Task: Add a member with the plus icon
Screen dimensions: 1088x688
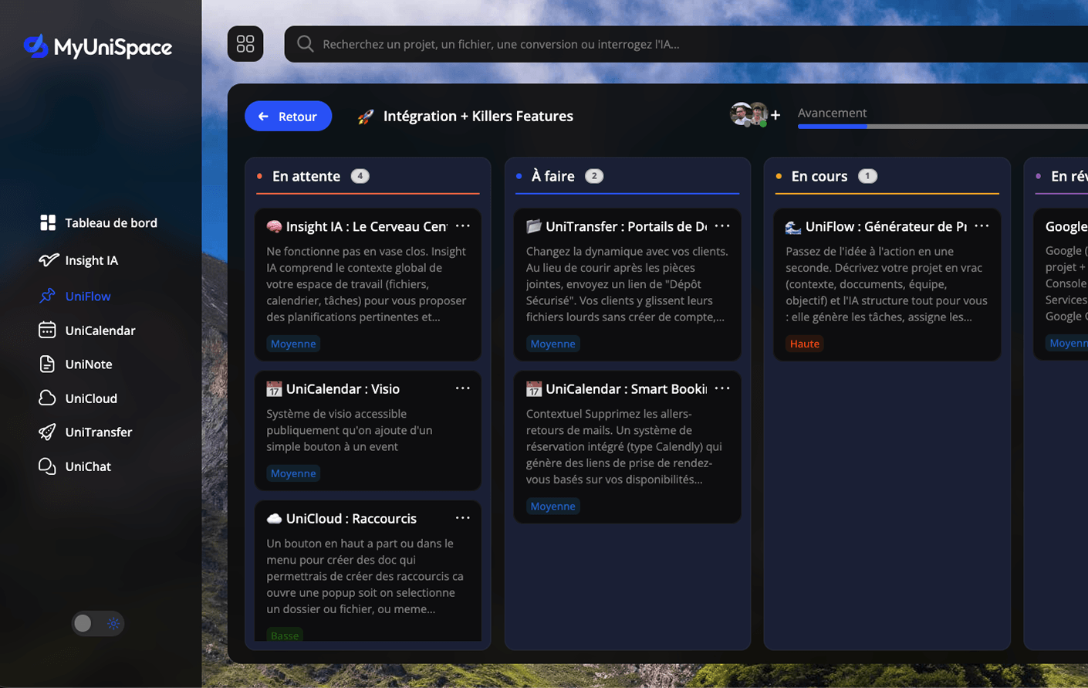Action: point(775,115)
